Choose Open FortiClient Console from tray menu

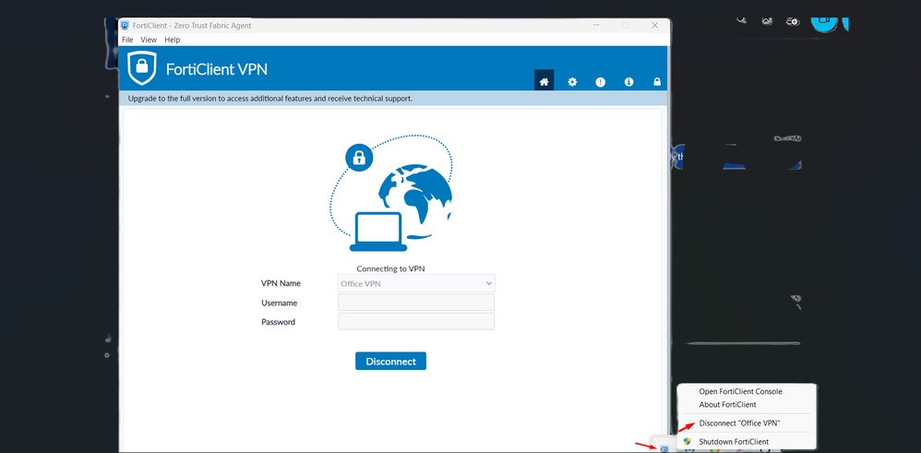[x=740, y=391]
